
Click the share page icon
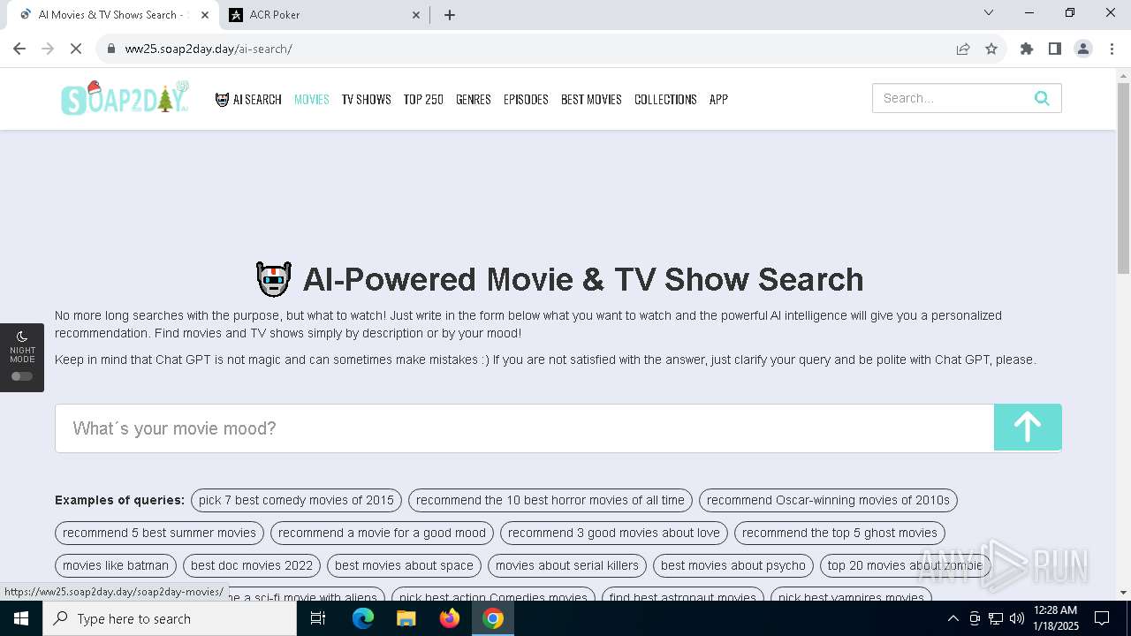click(963, 49)
